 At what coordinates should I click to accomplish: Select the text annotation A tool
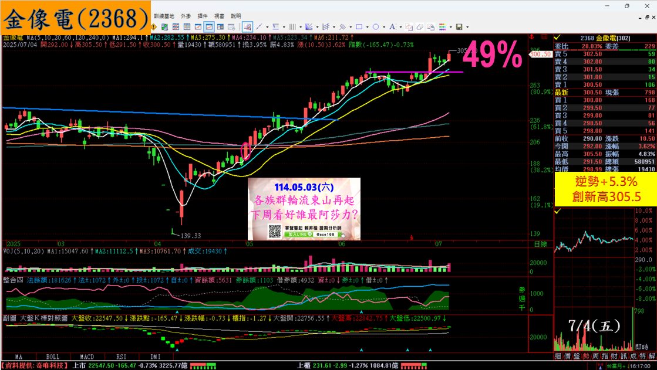(x=393, y=27)
